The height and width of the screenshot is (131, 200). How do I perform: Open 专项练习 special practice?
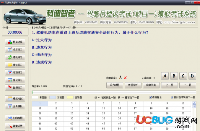click(x=15, y=72)
